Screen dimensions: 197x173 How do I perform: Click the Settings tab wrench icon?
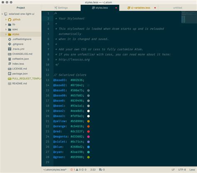(56, 8)
